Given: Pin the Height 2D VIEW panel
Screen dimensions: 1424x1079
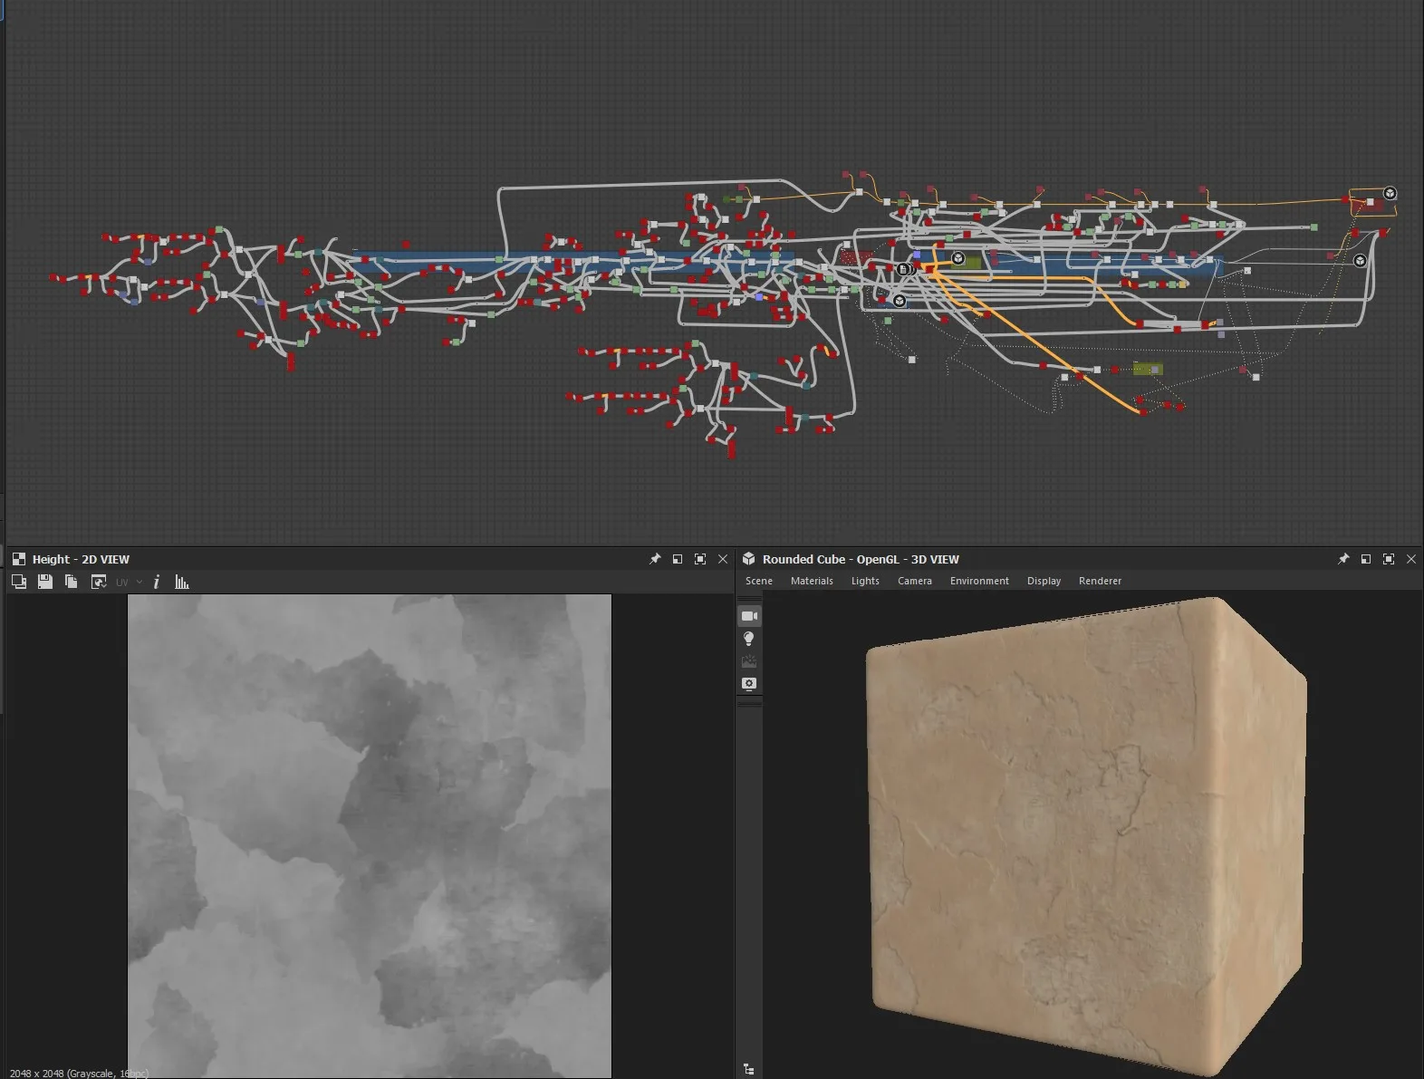Looking at the screenshot, I should [x=655, y=559].
